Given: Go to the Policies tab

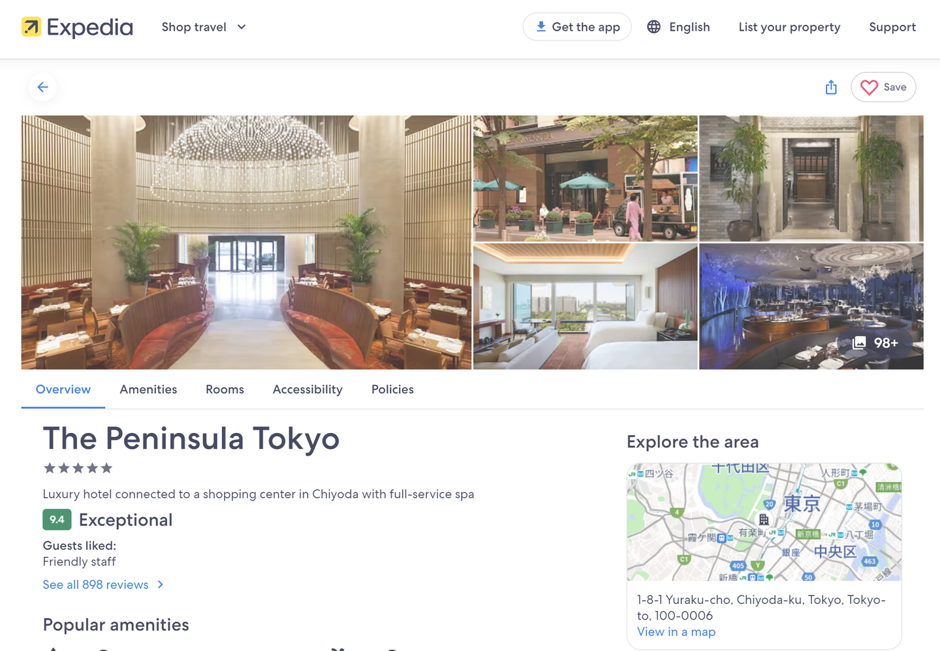Looking at the screenshot, I should click(x=392, y=389).
